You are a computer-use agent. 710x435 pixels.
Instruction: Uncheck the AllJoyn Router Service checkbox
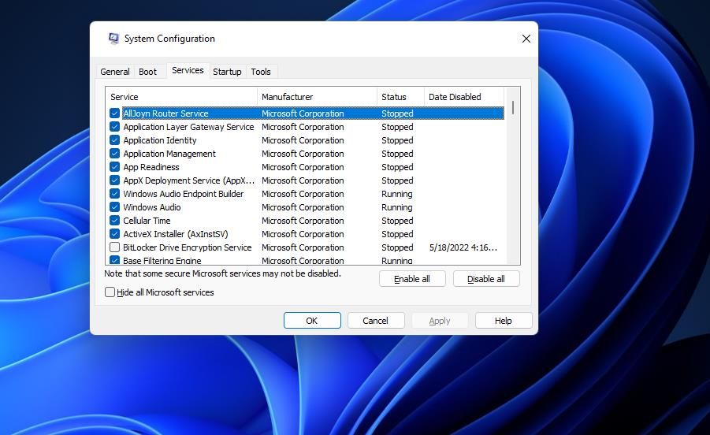tap(114, 113)
